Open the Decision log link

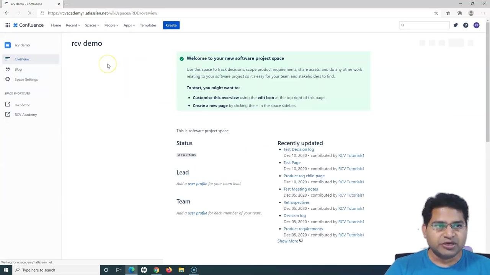pyautogui.click(x=295, y=215)
